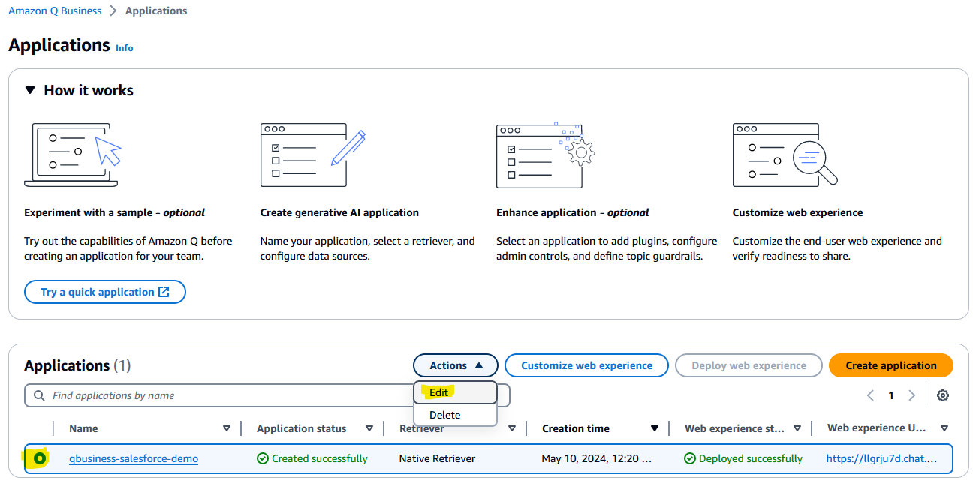
Task: Click the Applications breadcrumb text
Action: click(156, 11)
